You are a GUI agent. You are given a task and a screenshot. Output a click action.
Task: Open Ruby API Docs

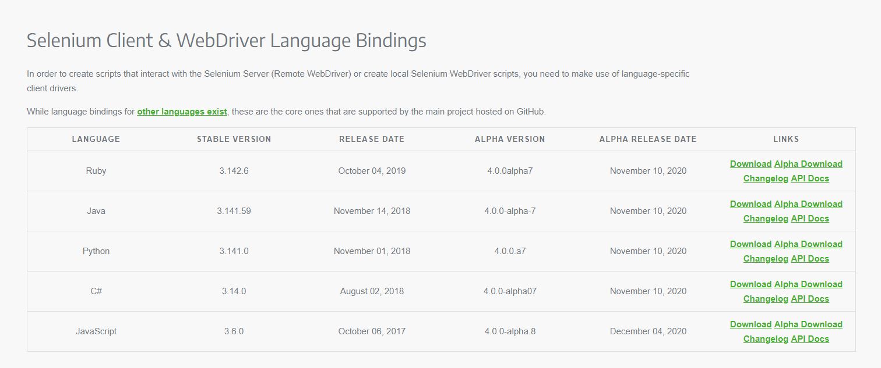click(810, 178)
